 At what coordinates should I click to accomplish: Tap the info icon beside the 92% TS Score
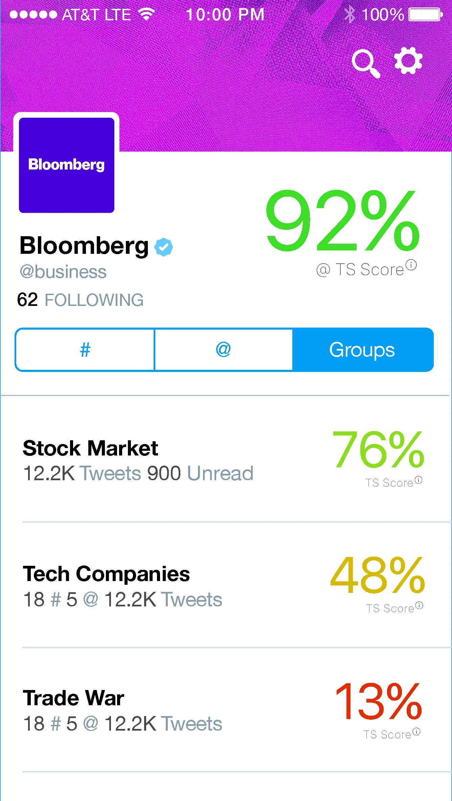(411, 265)
